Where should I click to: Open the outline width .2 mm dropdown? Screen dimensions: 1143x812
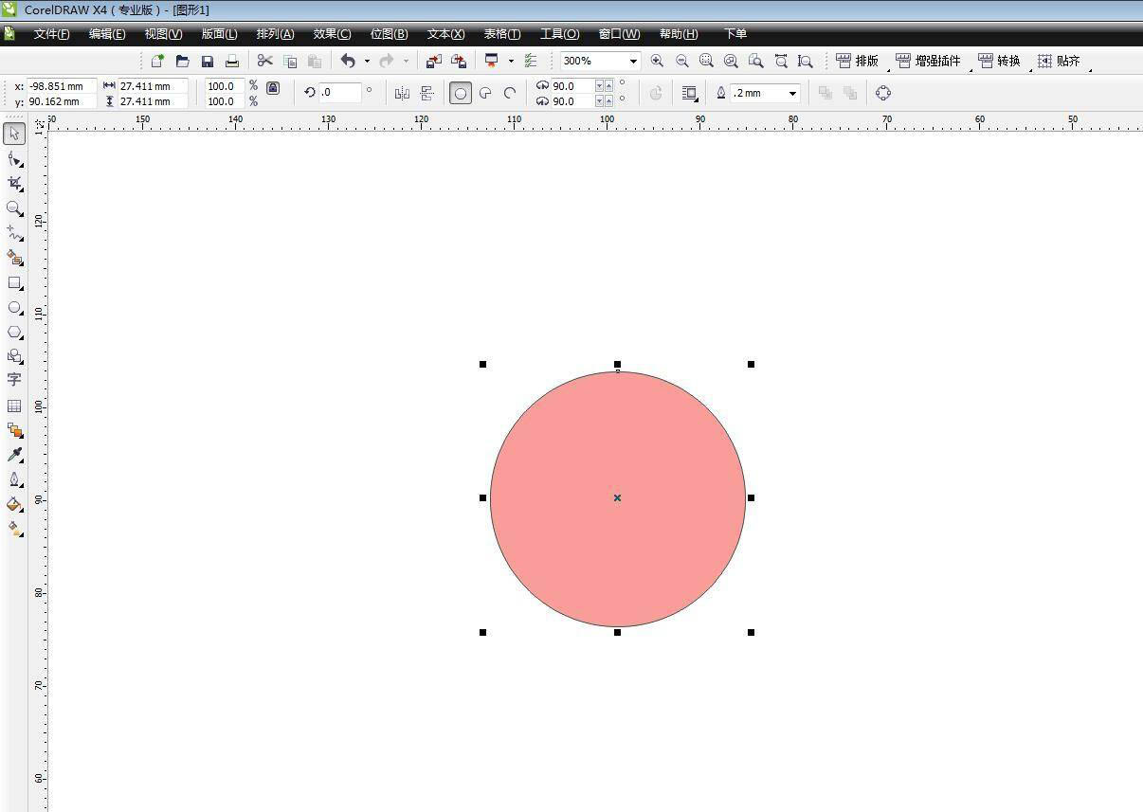[x=792, y=93]
